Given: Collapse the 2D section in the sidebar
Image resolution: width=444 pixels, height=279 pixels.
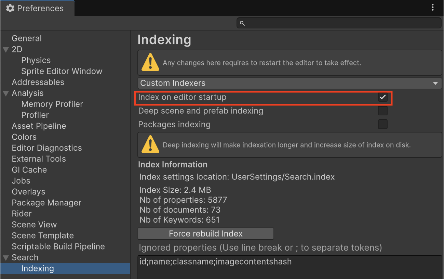Looking at the screenshot, I should pos(5,49).
